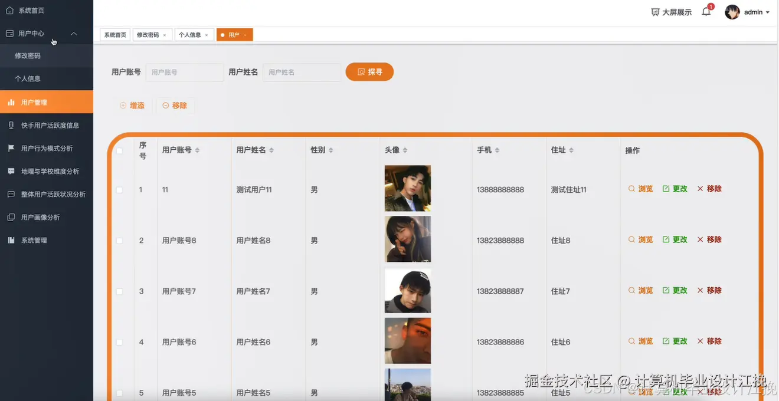Click 更改 for 用户账号7 row
Image resolution: width=779 pixels, height=401 pixels.
675,290
